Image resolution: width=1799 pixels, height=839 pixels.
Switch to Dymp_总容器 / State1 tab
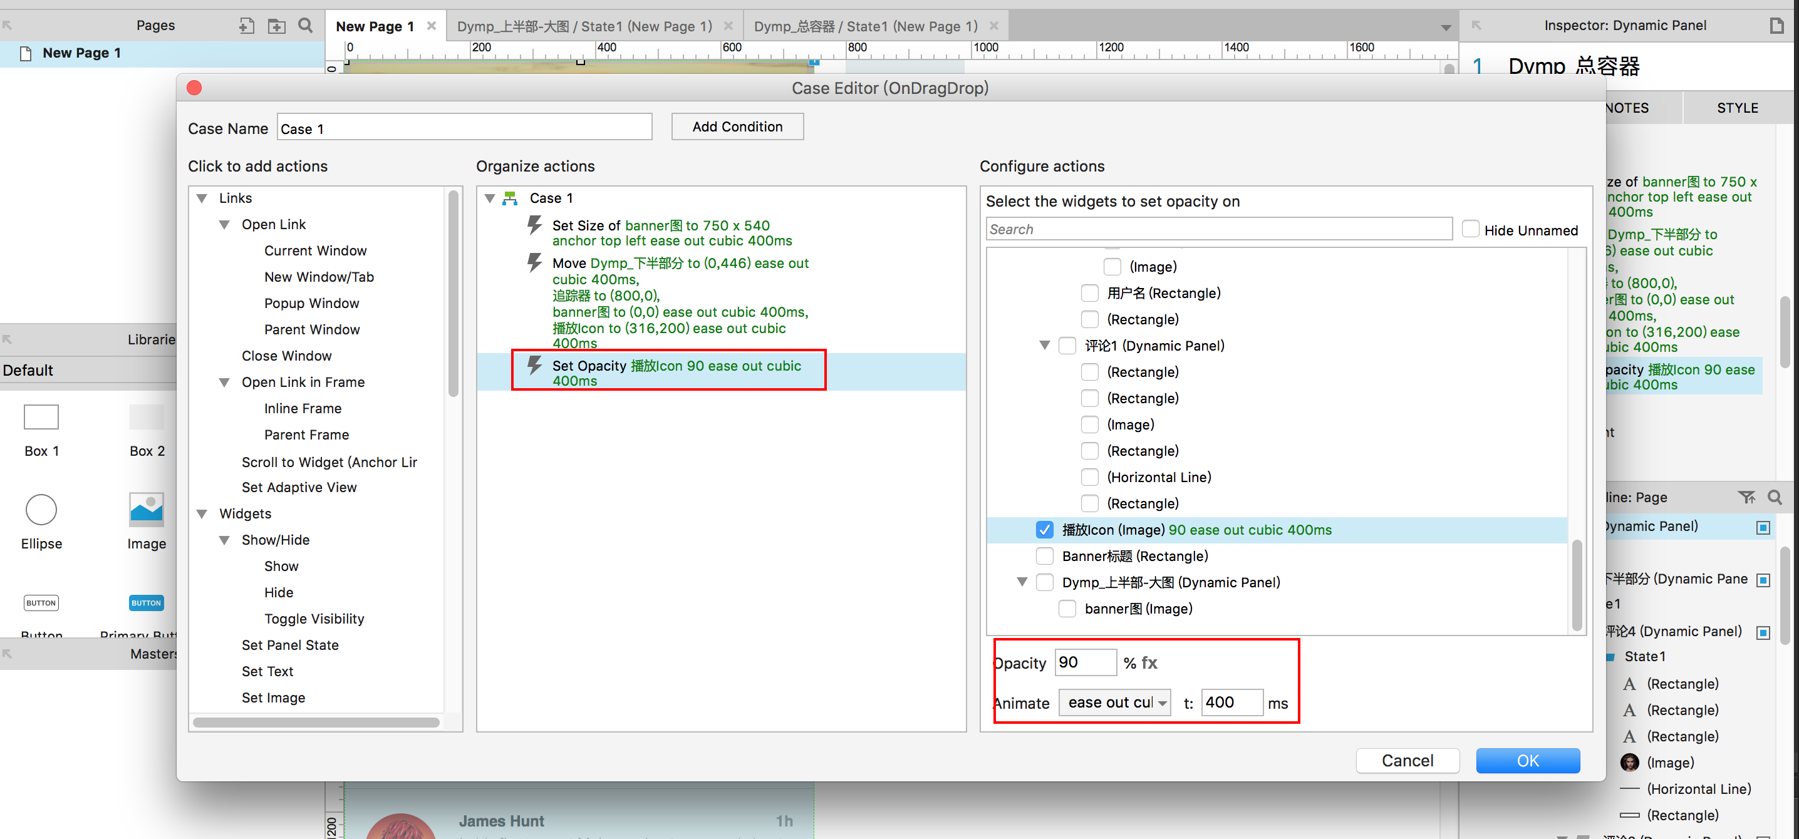pos(865,26)
